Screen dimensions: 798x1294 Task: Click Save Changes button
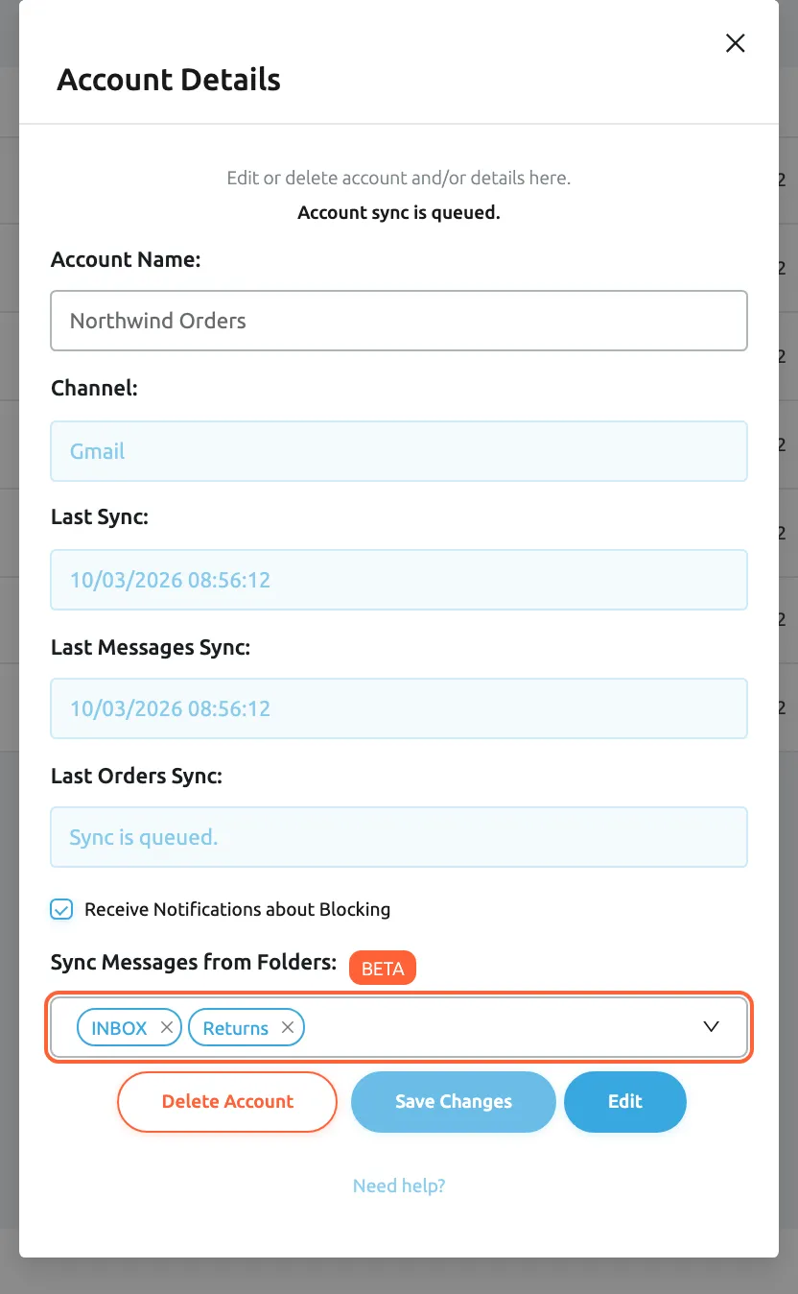[x=454, y=1102]
